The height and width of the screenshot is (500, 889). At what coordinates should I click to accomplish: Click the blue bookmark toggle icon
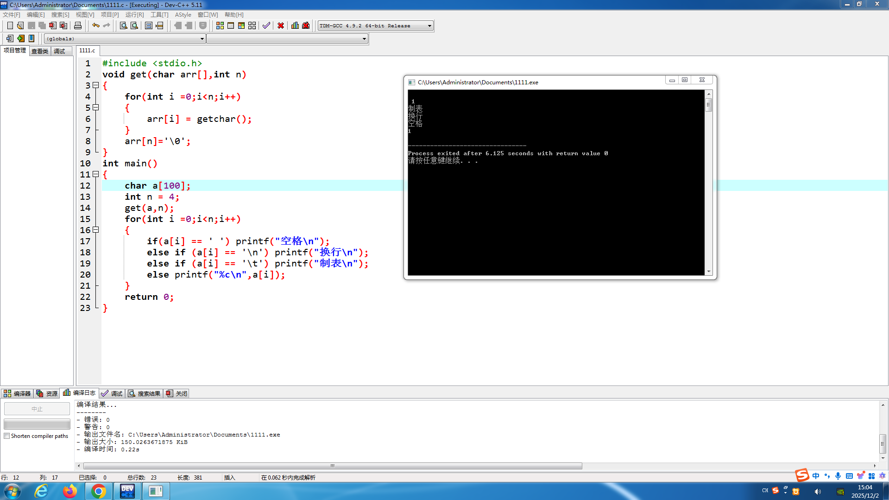(x=32, y=38)
